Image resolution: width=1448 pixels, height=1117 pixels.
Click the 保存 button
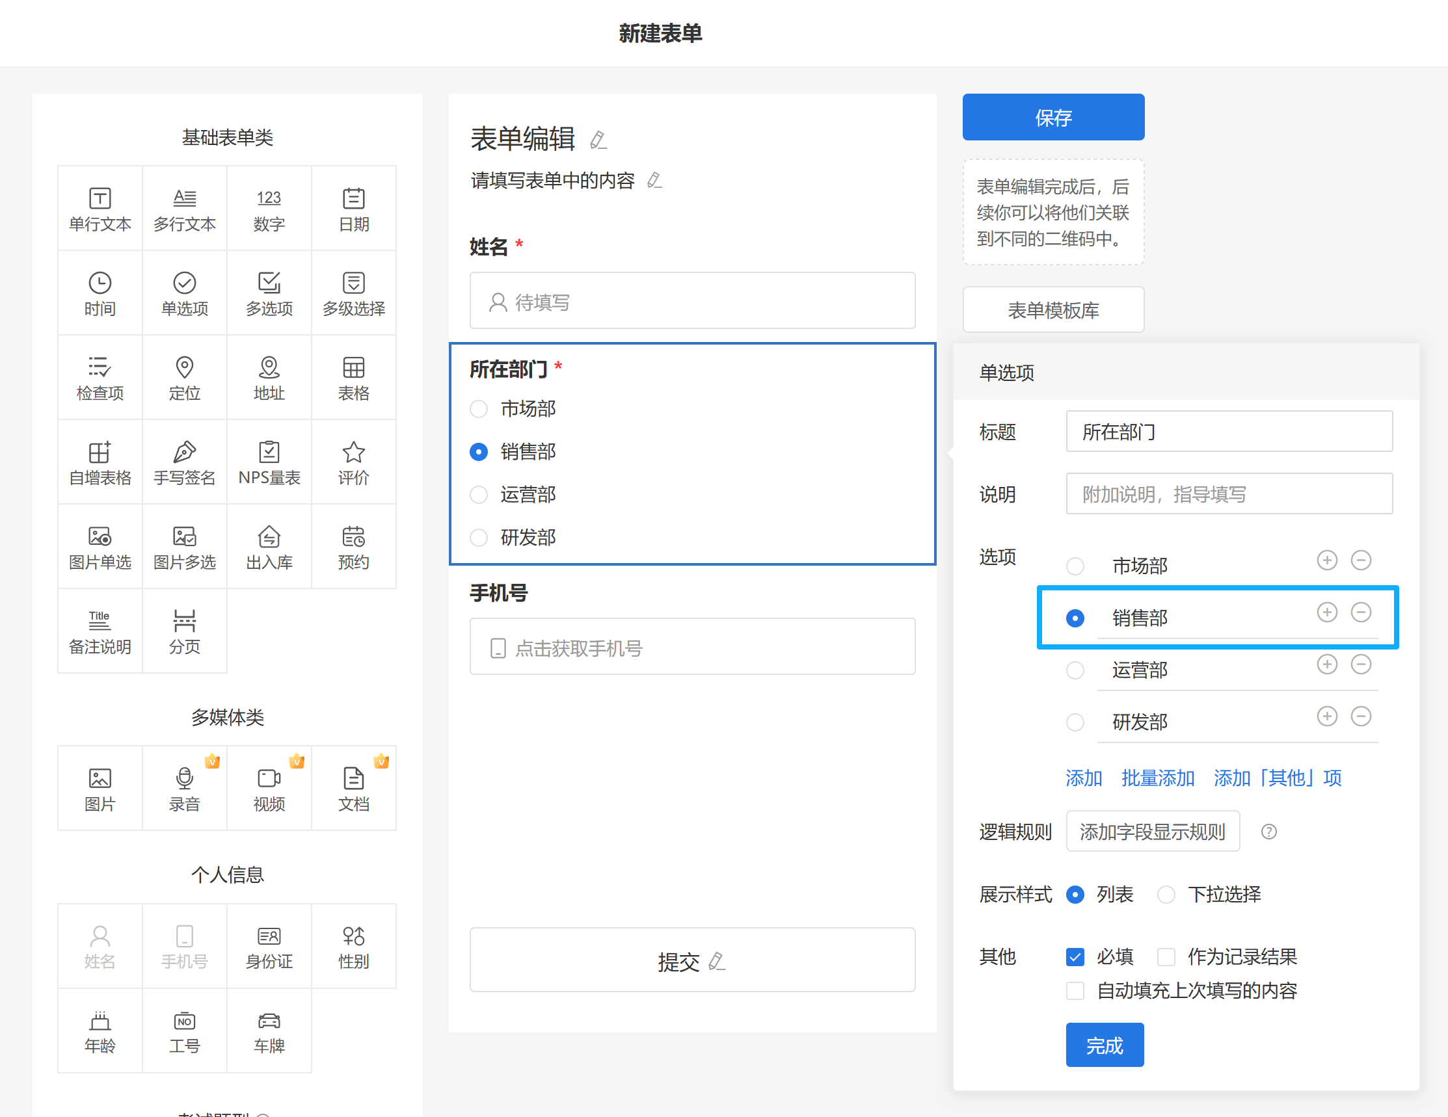[x=1053, y=117]
